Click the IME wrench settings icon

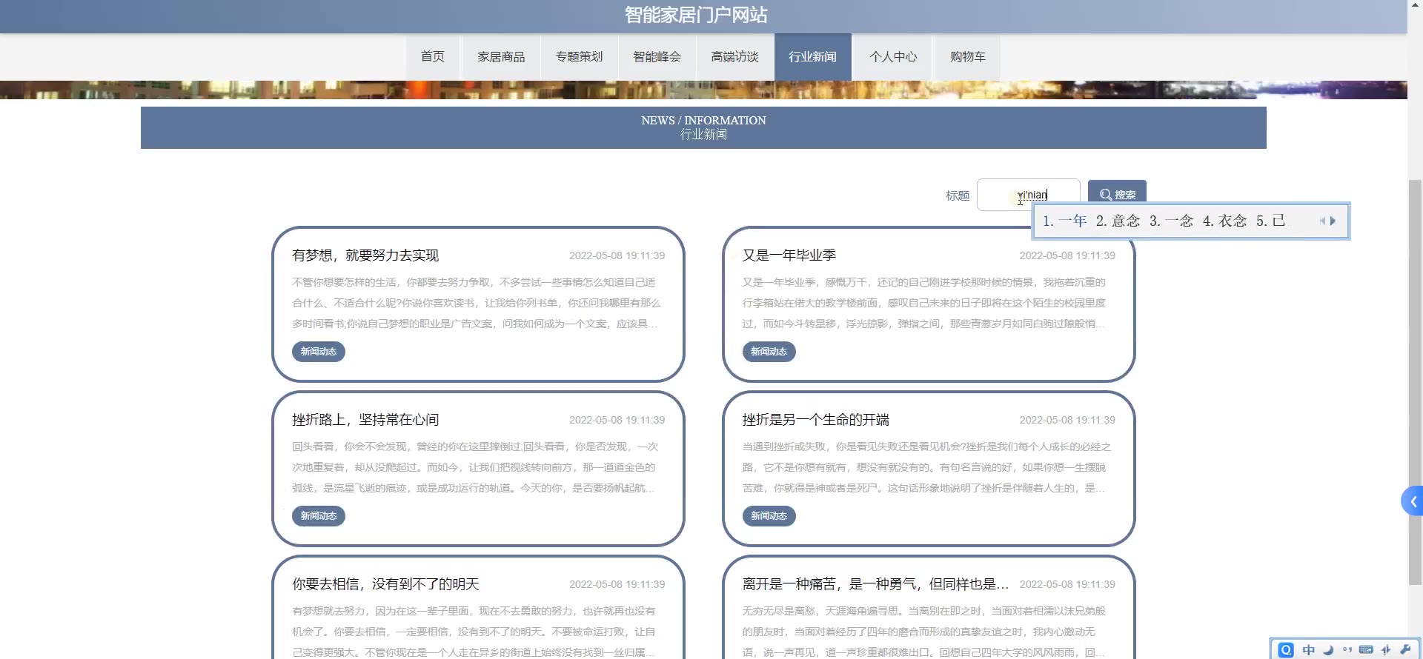click(1405, 649)
